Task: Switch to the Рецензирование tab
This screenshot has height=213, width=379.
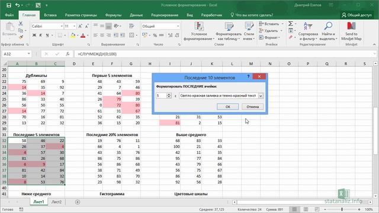Action: pyautogui.click(x=165, y=15)
